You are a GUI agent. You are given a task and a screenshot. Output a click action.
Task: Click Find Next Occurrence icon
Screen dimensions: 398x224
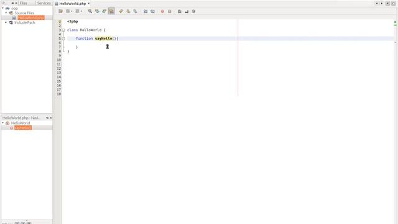point(104,11)
